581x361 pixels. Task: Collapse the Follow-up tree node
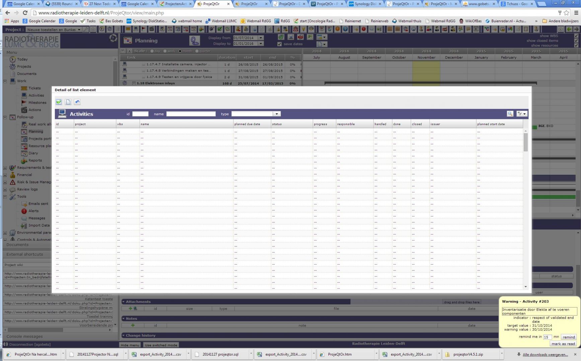pos(5,117)
